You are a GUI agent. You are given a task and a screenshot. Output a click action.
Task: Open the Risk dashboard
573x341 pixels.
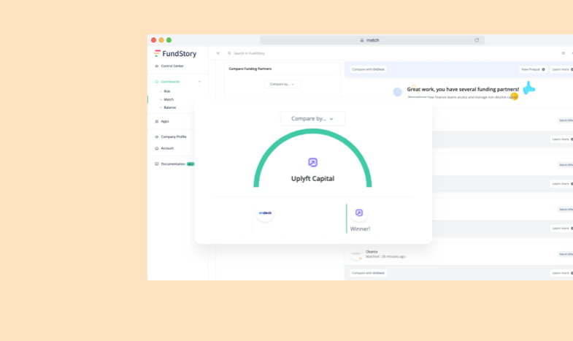167,91
